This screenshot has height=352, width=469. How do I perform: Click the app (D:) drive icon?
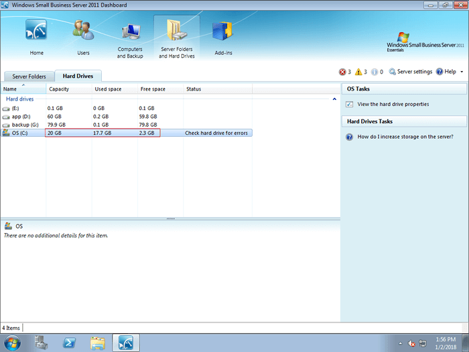coord(6,117)
